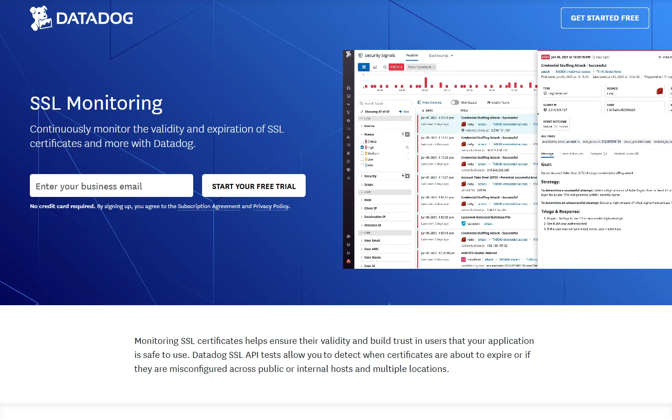The image size is (672, 420).
Task: Click the Datadog dog icon atop the dark sidebar
Action: pyautogui.click(x=349, y=54)
